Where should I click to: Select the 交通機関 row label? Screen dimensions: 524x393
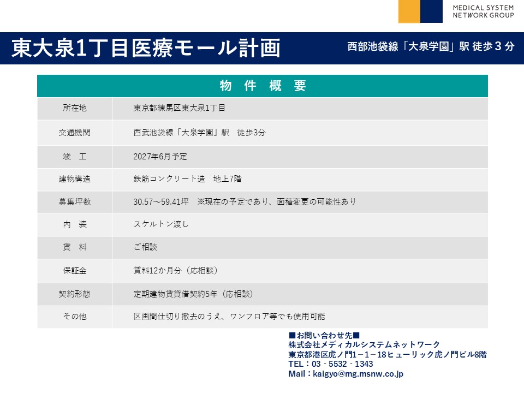[75, 133]
